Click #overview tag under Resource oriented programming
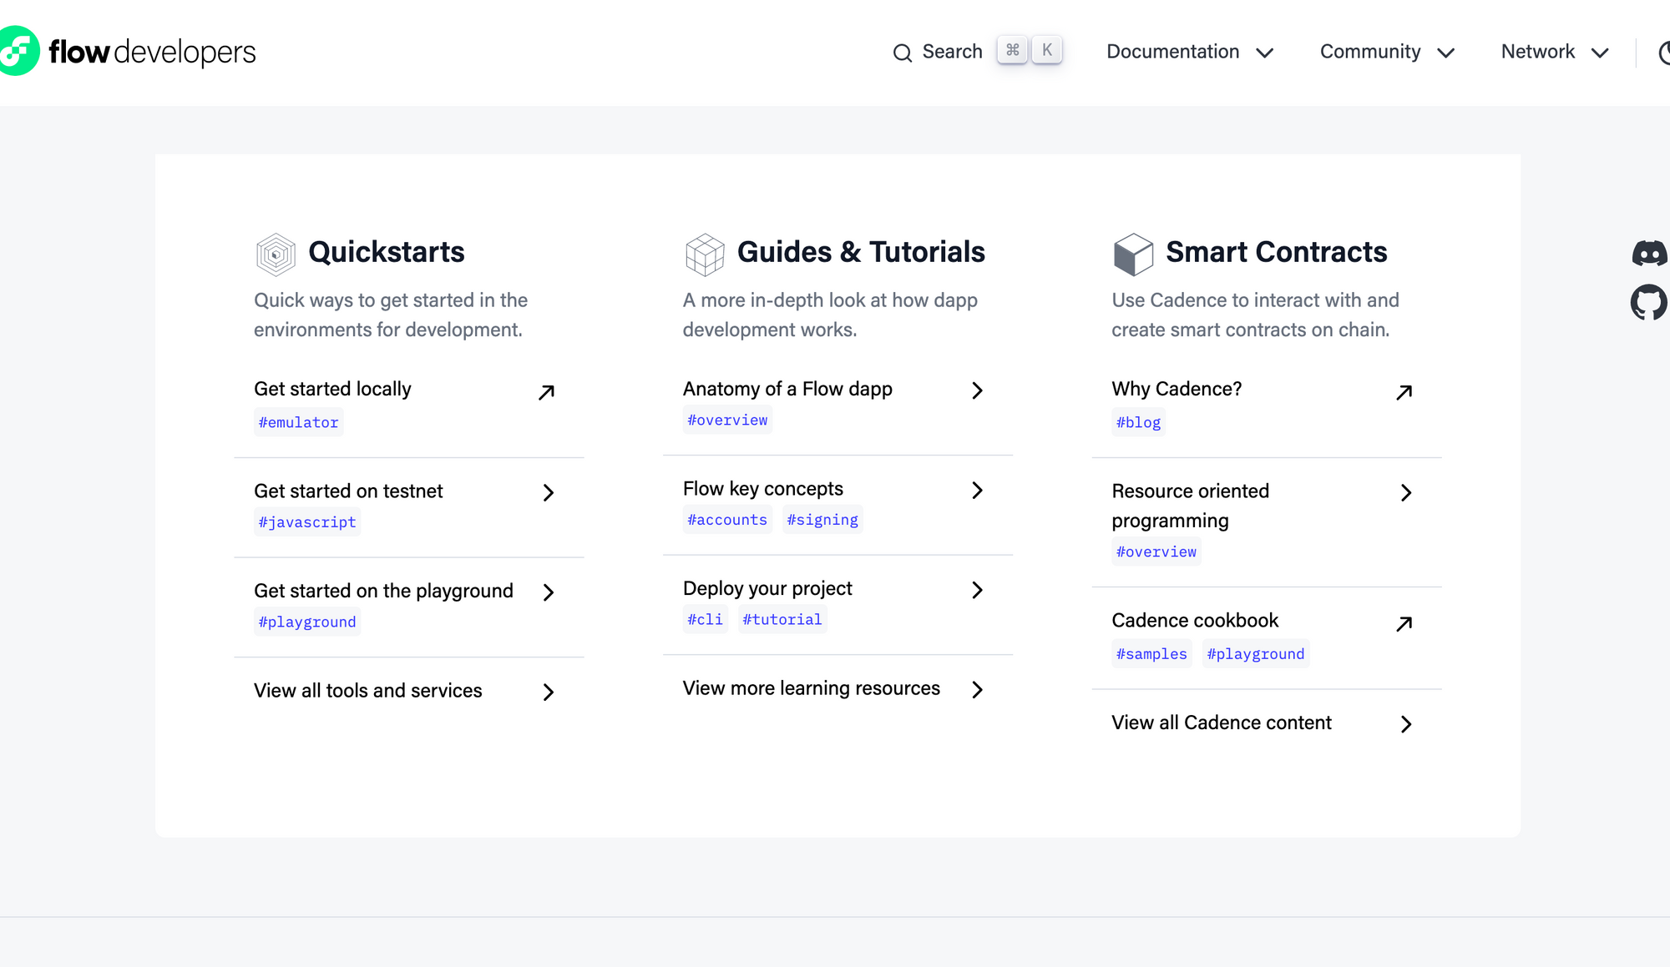 click(1156, 551)
